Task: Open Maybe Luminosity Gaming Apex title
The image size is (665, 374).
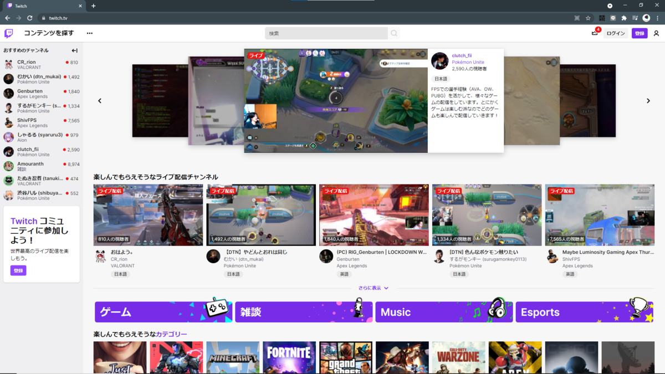Action: point(608,252)
